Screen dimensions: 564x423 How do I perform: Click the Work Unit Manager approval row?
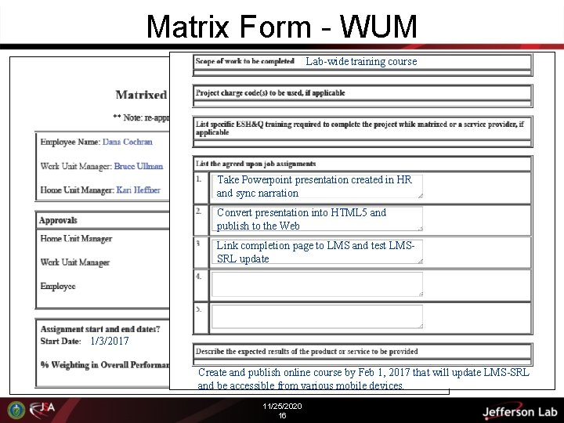75,262
